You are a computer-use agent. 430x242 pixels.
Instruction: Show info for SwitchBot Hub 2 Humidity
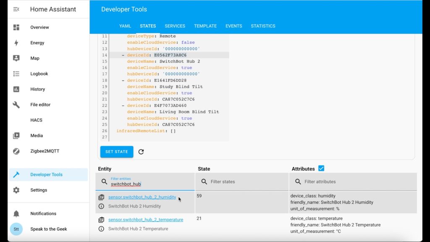click(x=102, y=206)
